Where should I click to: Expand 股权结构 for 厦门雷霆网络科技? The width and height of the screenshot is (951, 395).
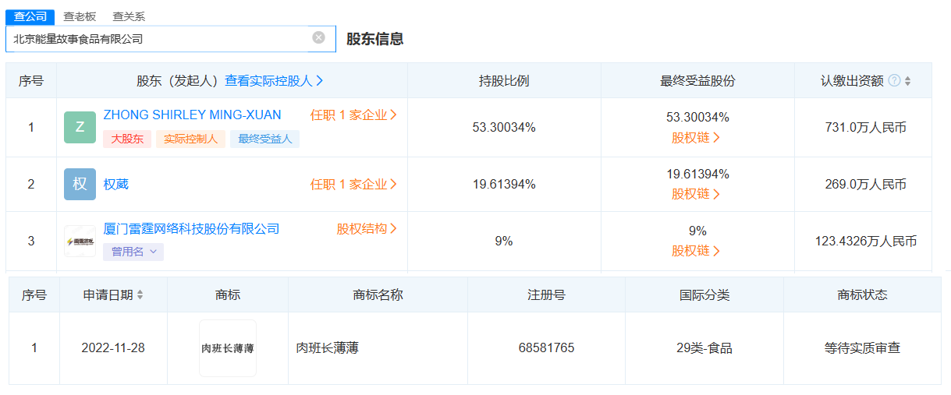367,229
